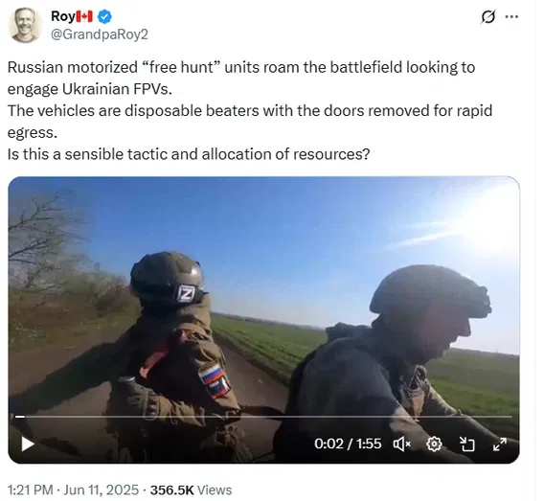Enter fullscreen with the expand arrows icon
This screenshot has width=544, height=501.
(x=500, y=444)
